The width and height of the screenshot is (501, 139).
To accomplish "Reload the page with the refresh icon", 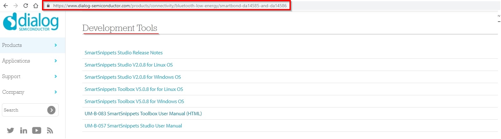I will (26, 6).
